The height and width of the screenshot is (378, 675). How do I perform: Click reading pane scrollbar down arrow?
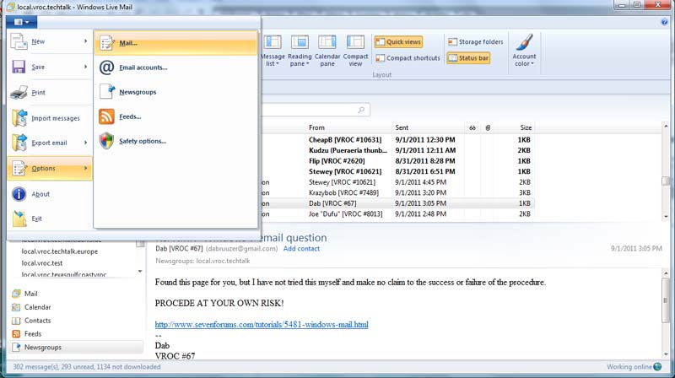click(x=666, y=354)
